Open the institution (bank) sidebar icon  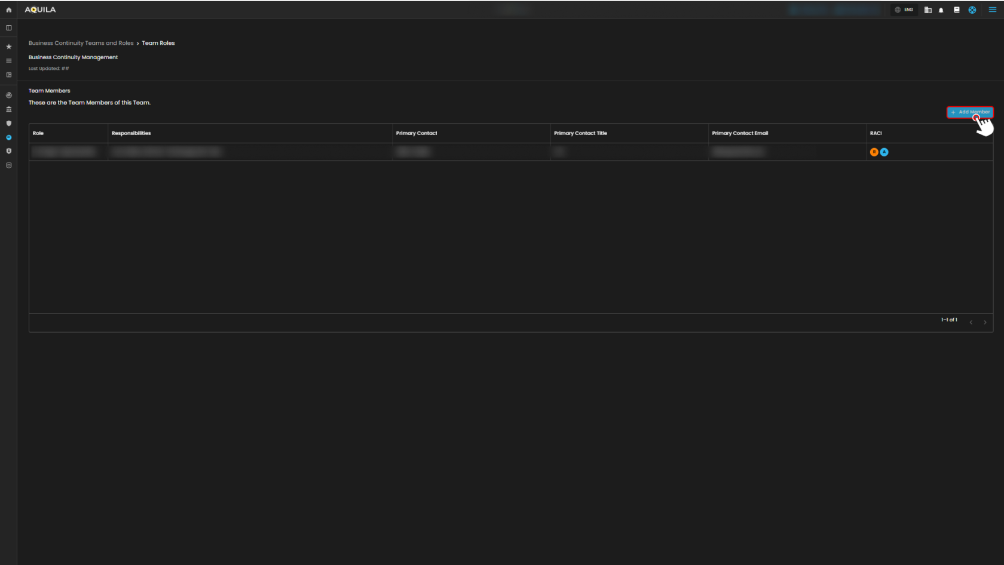(x=8, y=109)
